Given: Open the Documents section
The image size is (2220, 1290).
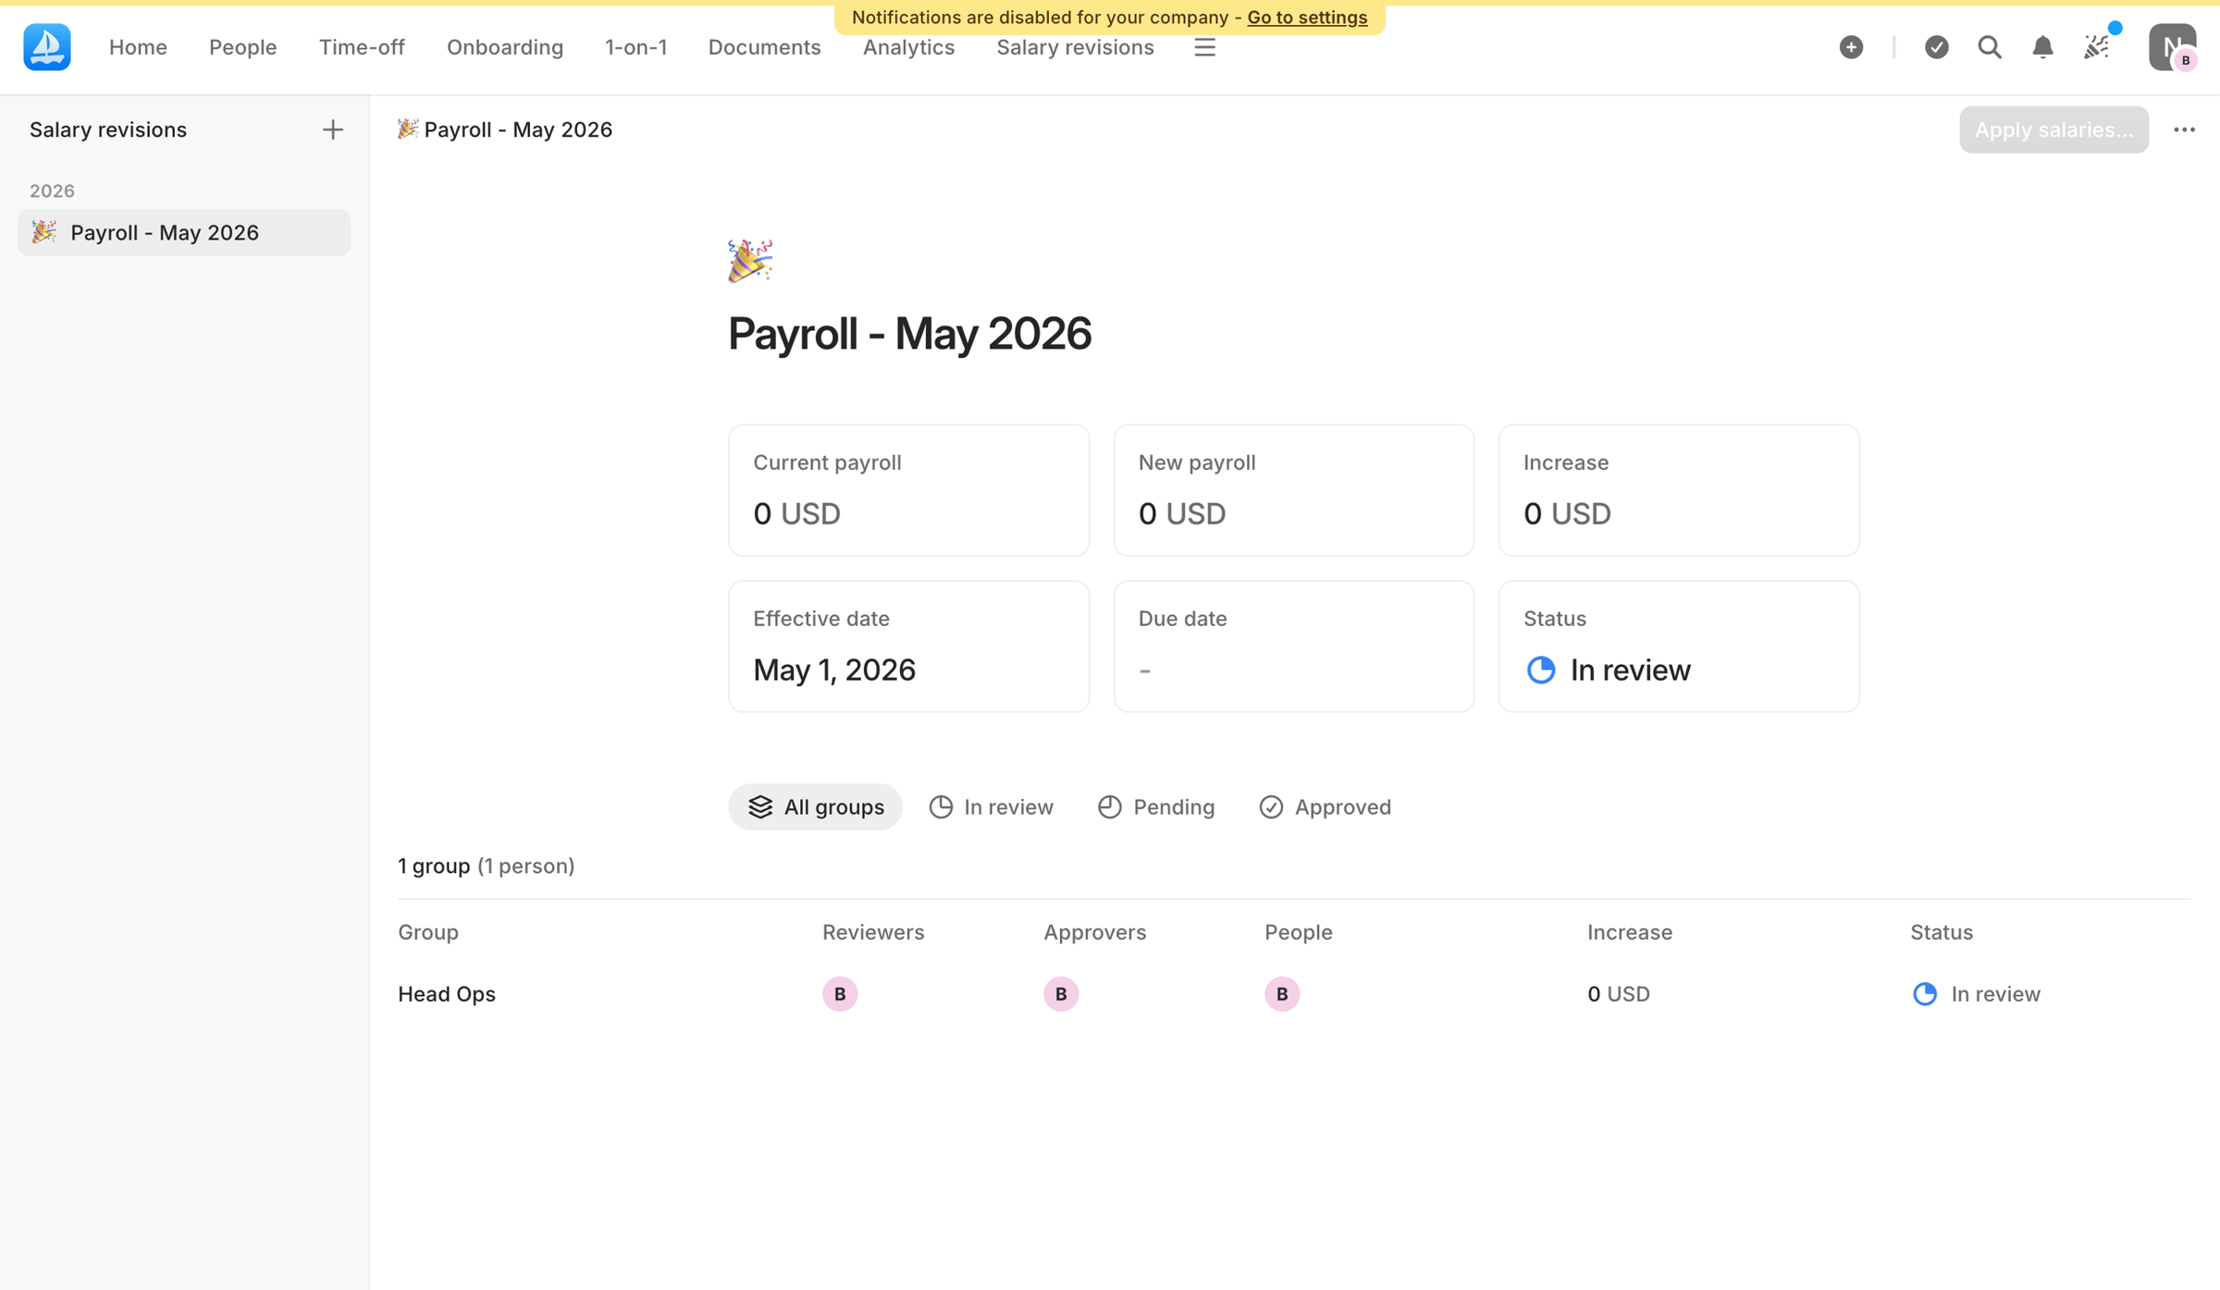Looking at the screenshot, I should 764,47.
